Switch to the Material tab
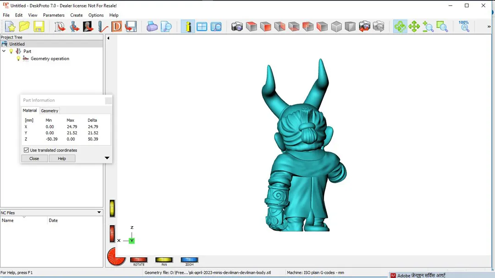The width and height of the screenshot is (495, 278). pyautogui.click(x=30, y=110)
